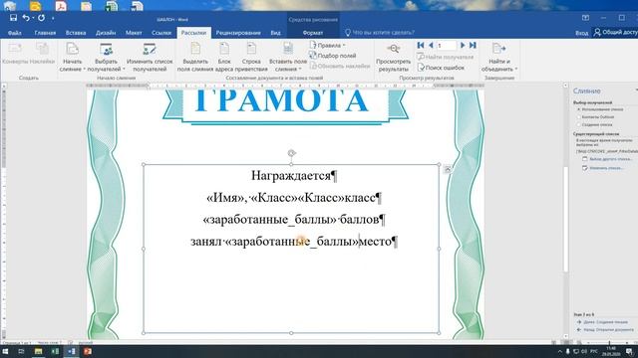Click the word 'баллов' in document
The height and width of the screenshot is (358, 638).
pos(359,220)
